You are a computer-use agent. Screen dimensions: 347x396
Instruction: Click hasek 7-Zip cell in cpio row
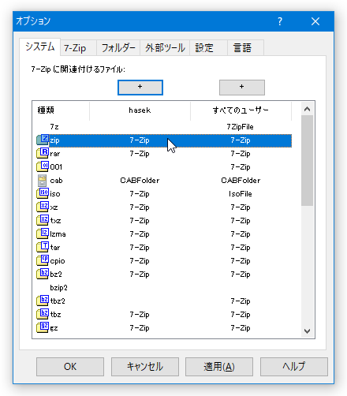140,261
